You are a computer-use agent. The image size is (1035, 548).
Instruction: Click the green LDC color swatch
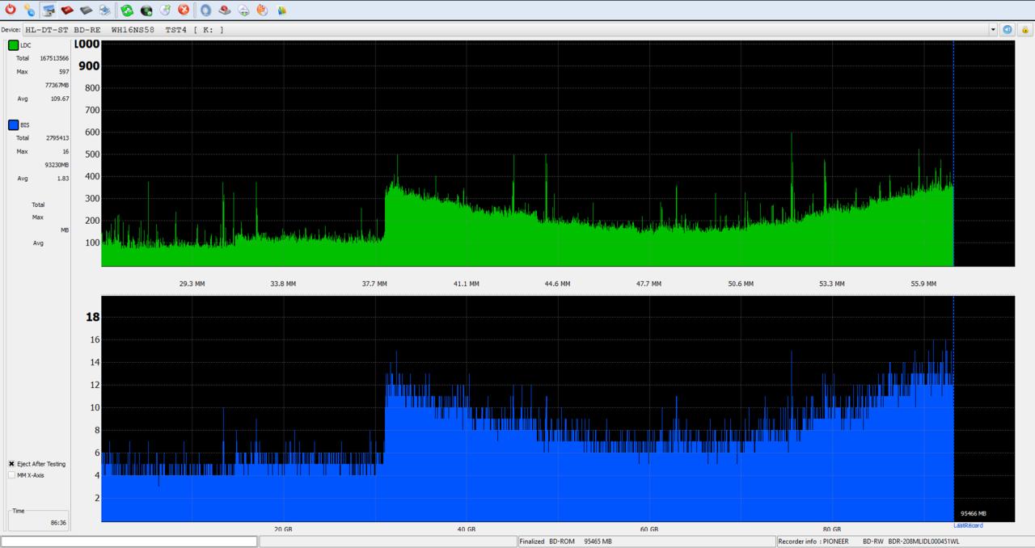click(x=13, y=45)
